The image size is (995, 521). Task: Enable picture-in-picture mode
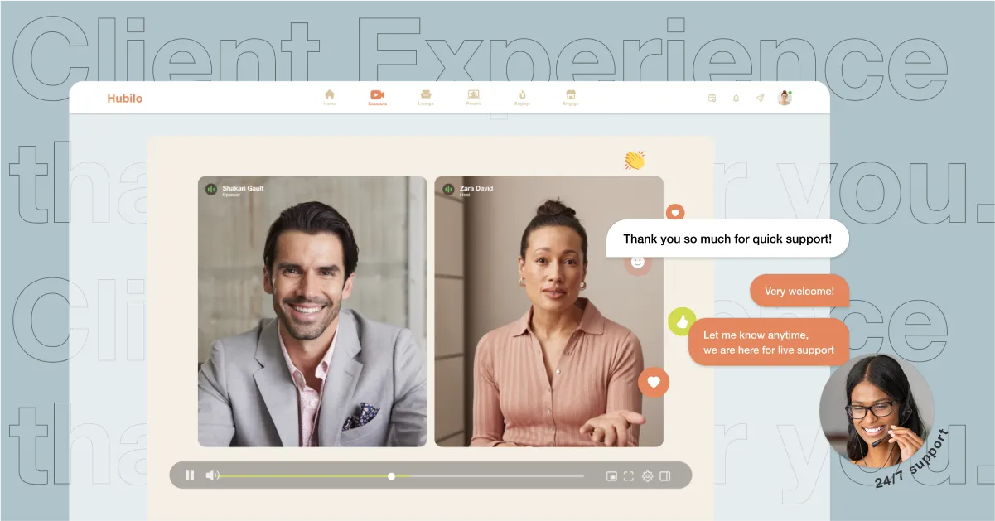611,476
